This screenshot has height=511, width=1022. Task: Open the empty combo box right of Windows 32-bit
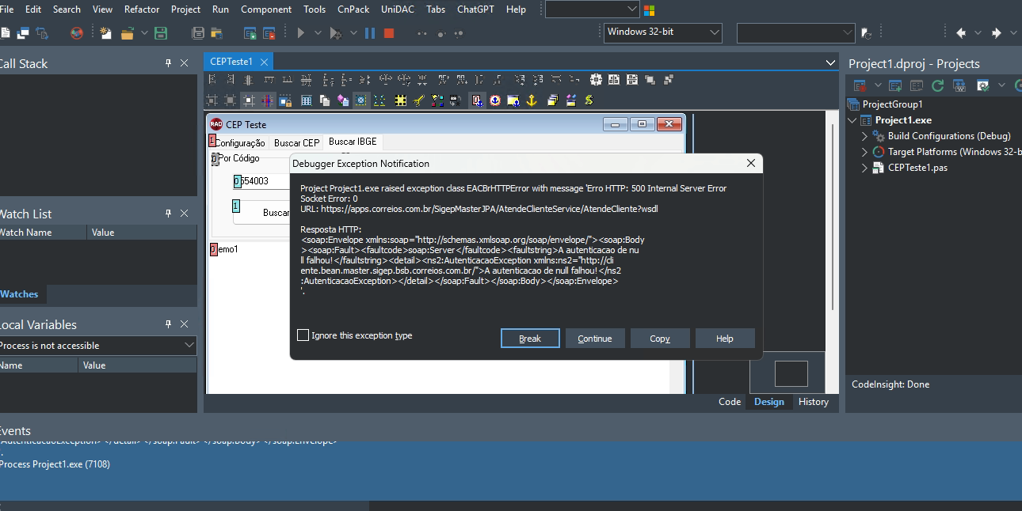point(796,33)
